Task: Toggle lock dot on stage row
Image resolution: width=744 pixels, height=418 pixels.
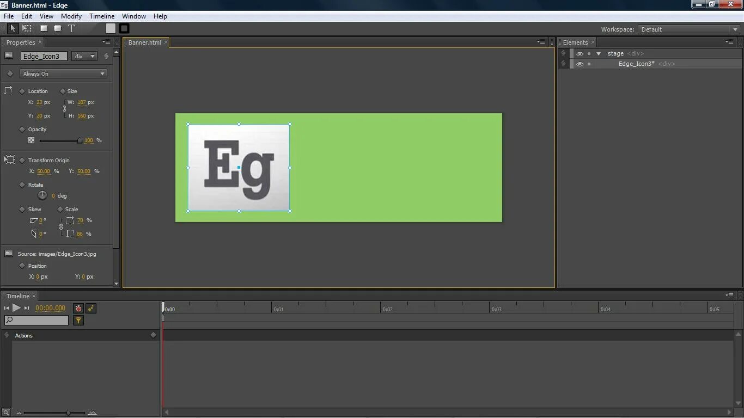Action: click(x=589, y=53)
